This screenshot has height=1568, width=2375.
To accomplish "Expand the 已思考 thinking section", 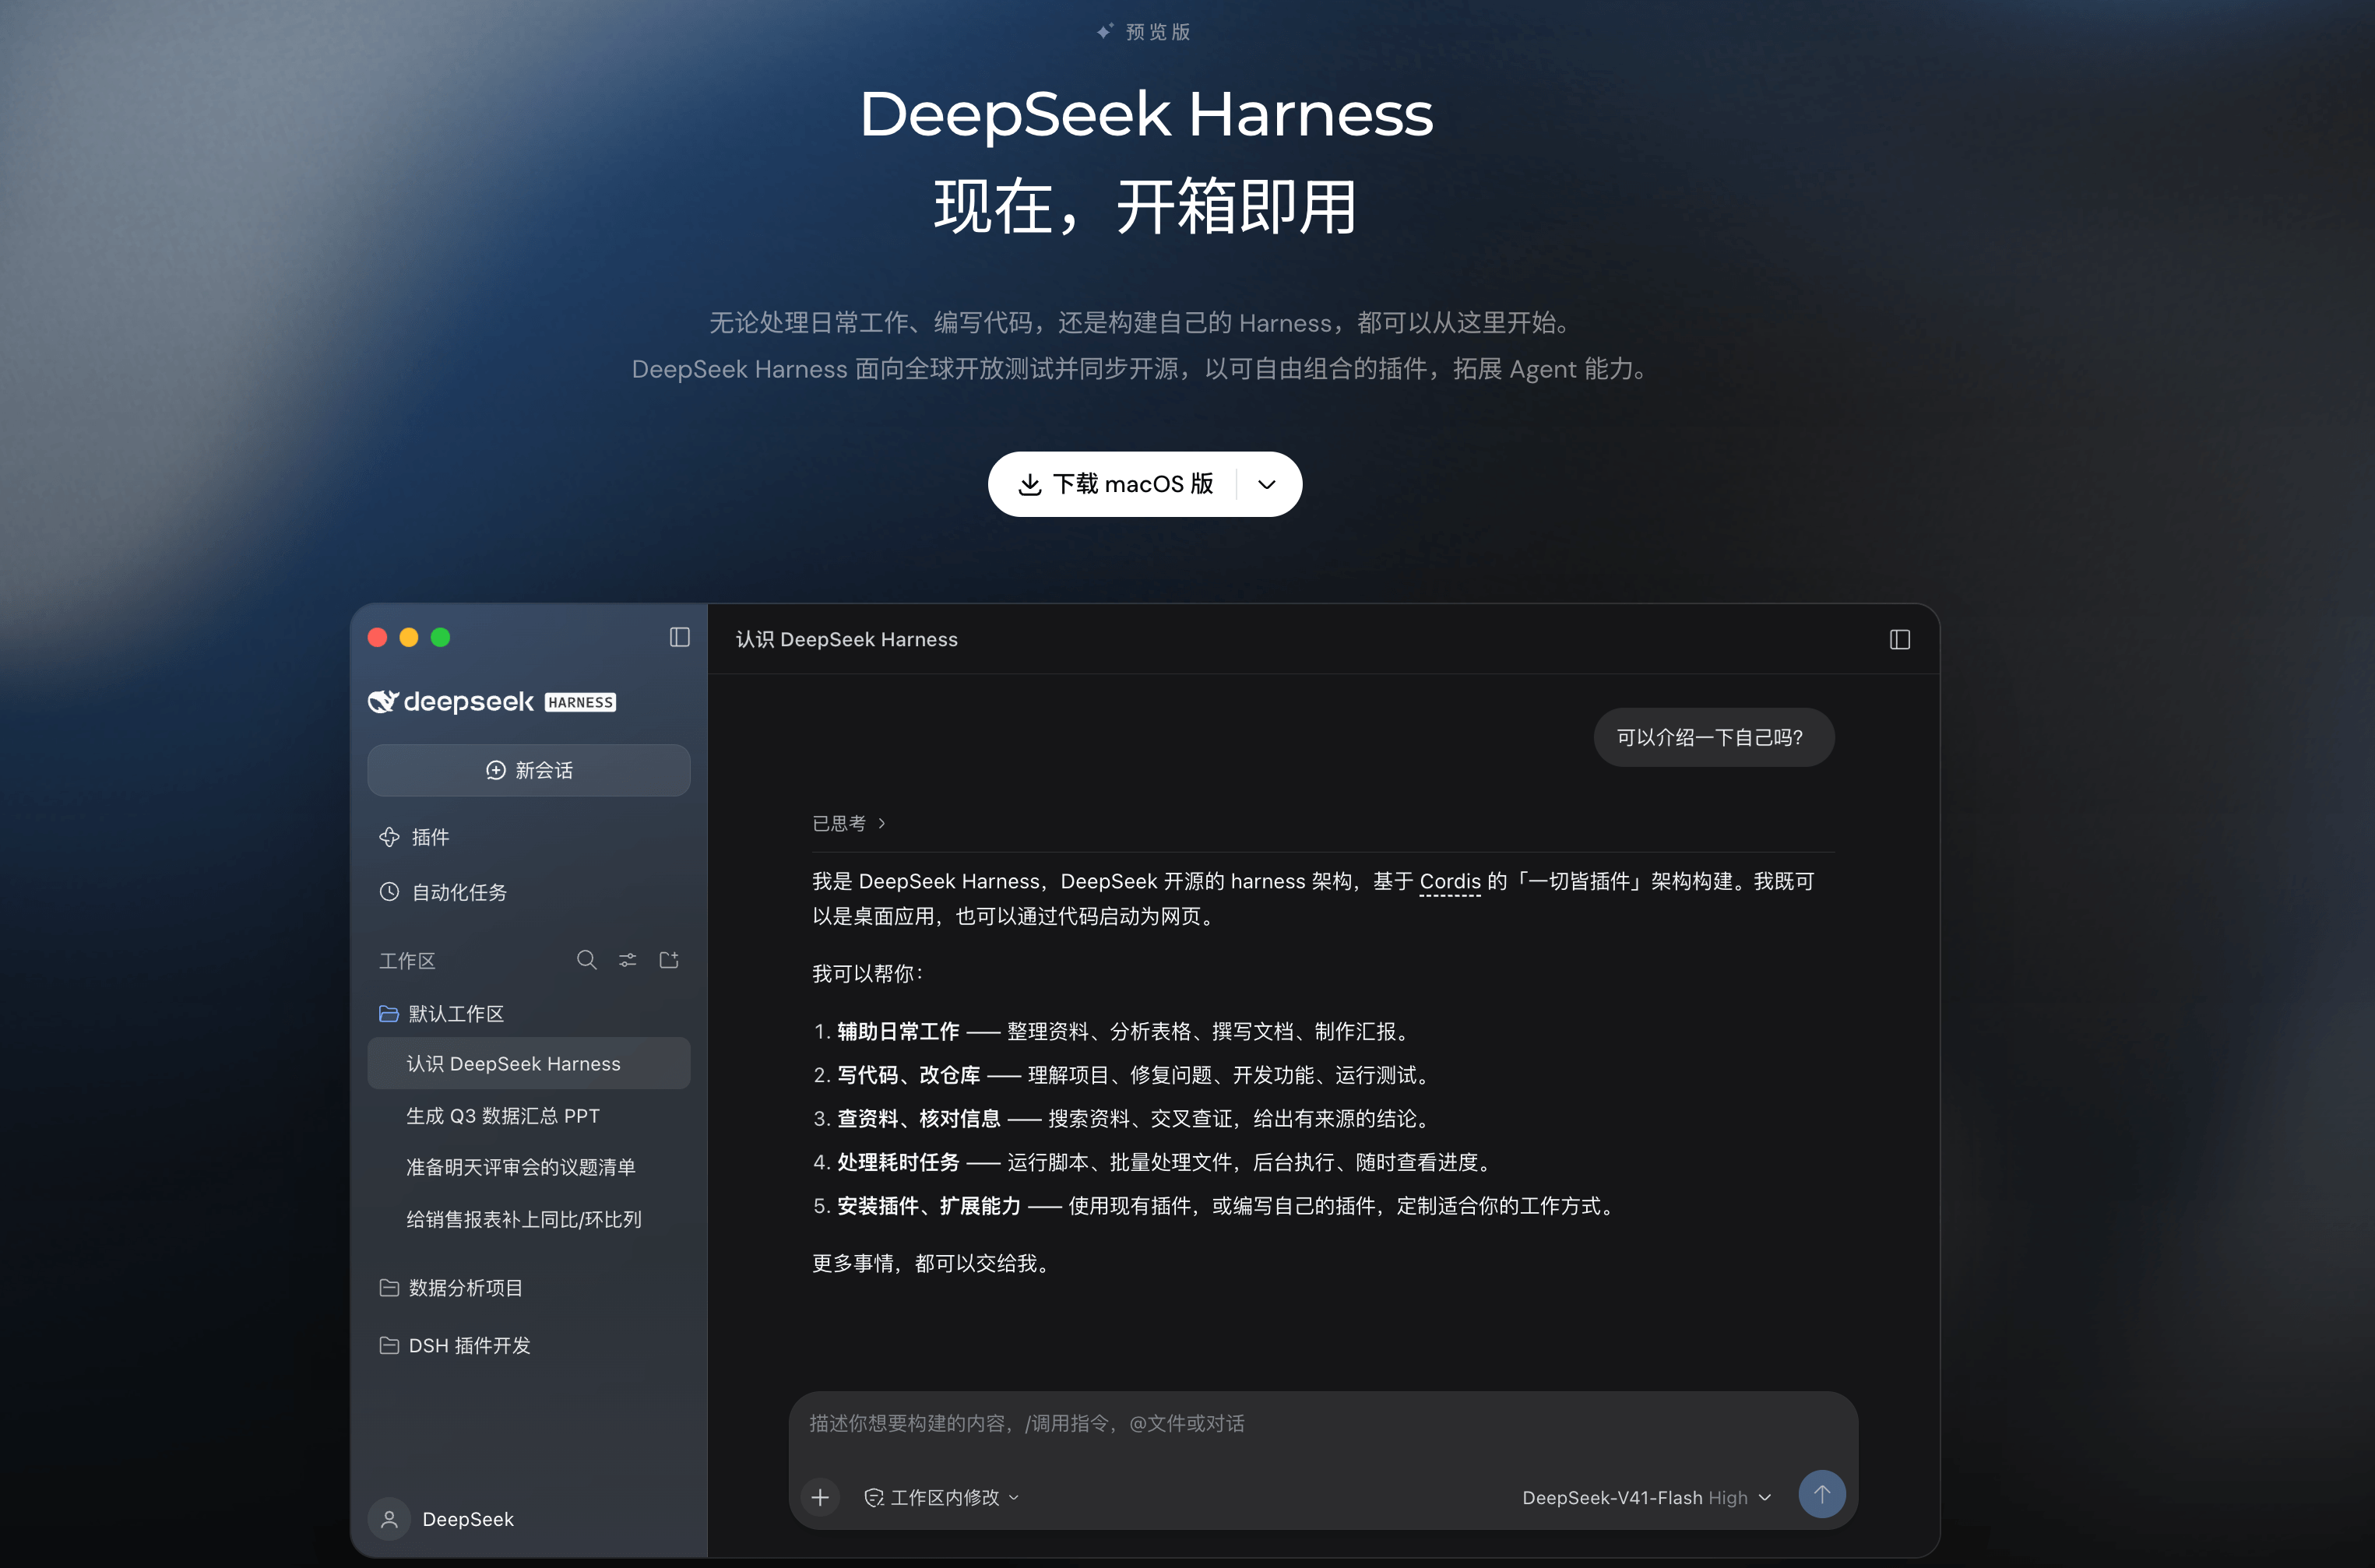I will click(849, 823).
